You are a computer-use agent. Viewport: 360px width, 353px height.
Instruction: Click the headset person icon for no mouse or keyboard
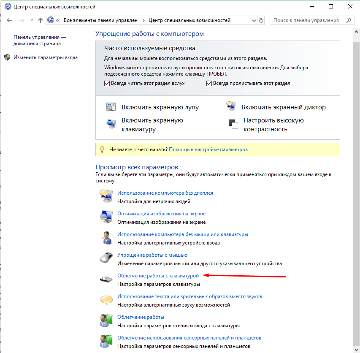[106, 238]
